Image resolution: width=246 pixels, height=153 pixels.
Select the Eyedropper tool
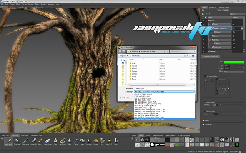click(x=25, y=142)
